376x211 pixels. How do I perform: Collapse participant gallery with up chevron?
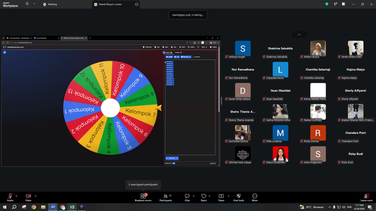pos(299,35)
